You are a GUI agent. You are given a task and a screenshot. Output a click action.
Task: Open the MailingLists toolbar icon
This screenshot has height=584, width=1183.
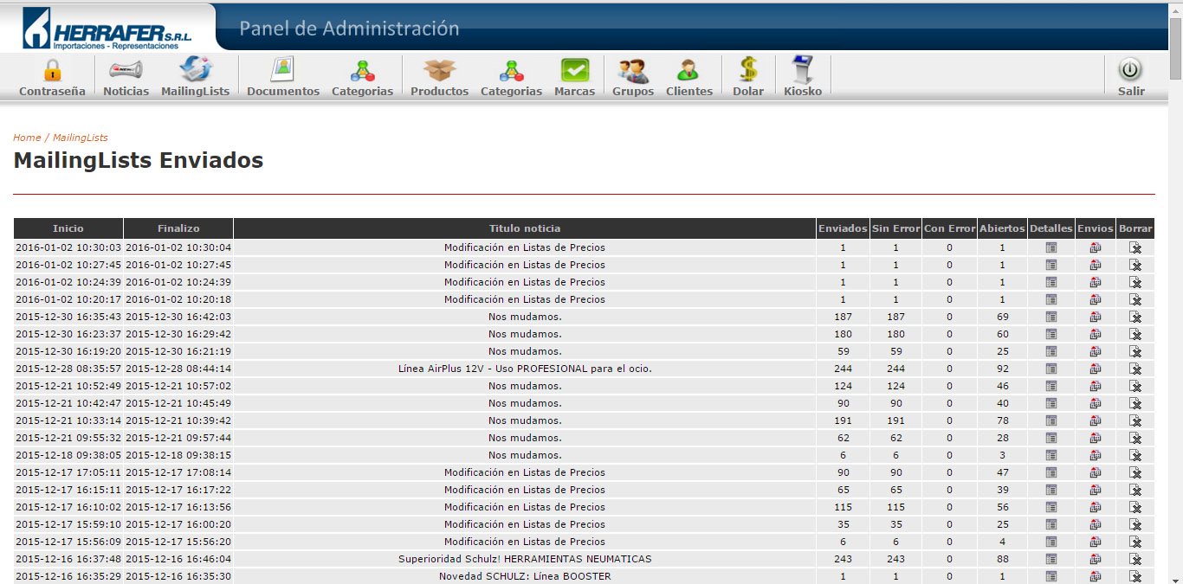(196, 70)
